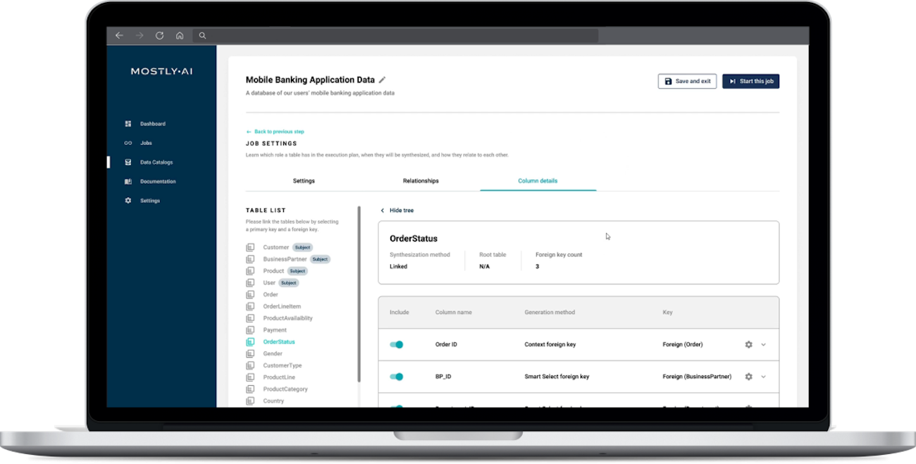Collapse table list with Hide tree
Image resolution: width=916 pixels, height=464 pixels.
pyautogui.click(x=397, y=211)
